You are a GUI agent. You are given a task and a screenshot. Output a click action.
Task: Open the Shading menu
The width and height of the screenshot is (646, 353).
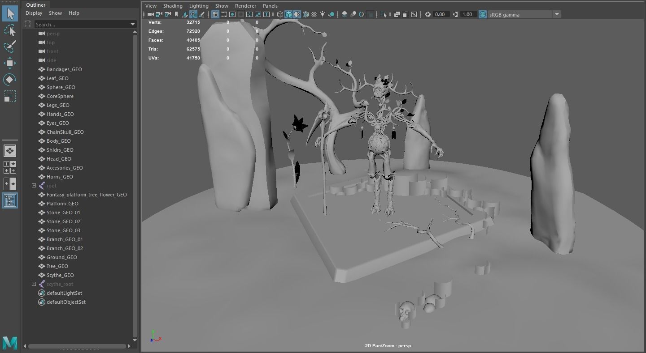tap(173, 6)
